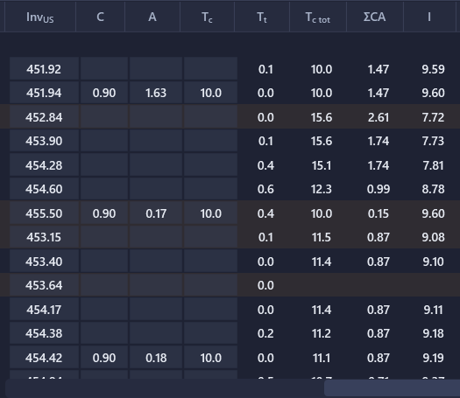This screenshot has height=398, width=460.
Task: Click I value 9.18
Action: 433,333
